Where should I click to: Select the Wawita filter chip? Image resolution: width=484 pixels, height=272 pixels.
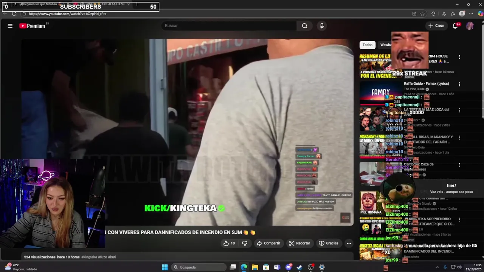[x=386, y=45]
